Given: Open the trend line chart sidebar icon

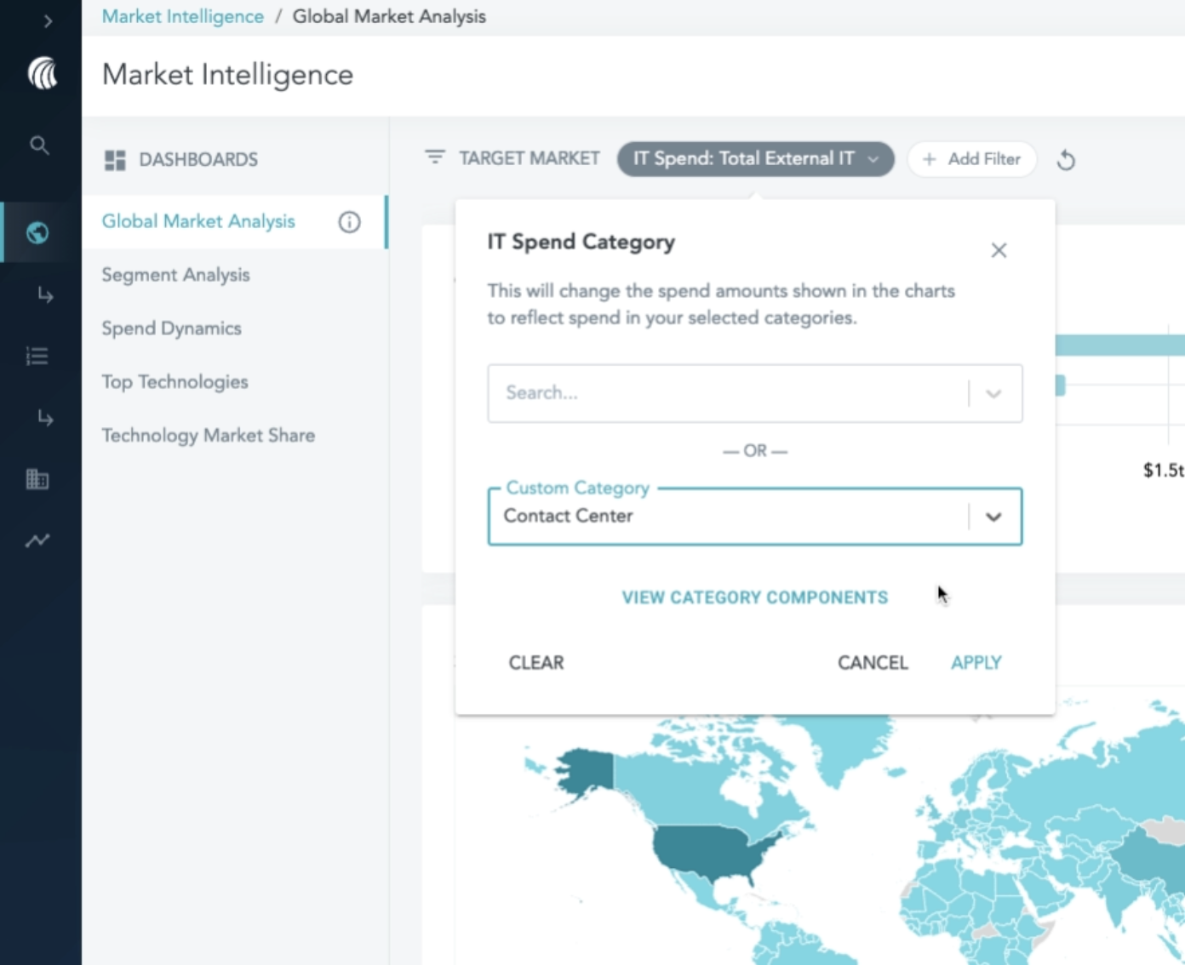Looking at the screenshot, I should [37, 540].
